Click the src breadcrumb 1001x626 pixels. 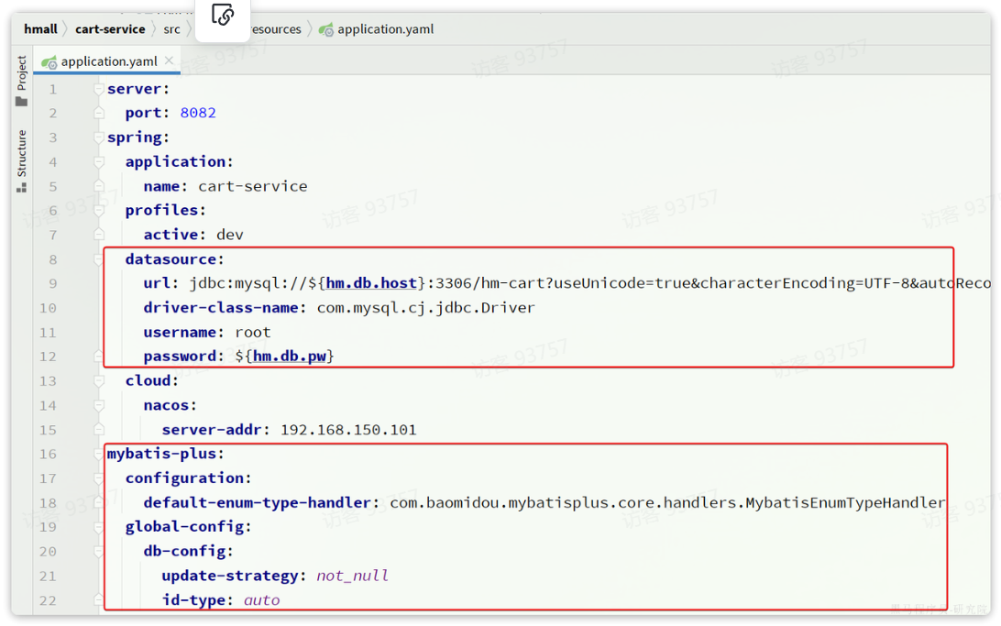point(171,29)
